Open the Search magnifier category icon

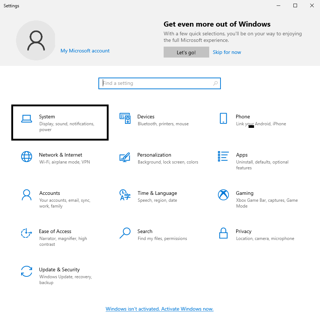[125, 233]
